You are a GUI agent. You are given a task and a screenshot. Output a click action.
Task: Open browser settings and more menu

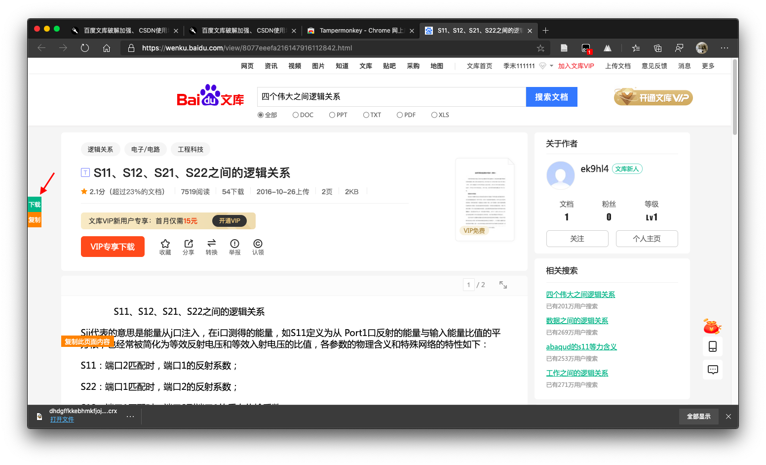(724, 48)
